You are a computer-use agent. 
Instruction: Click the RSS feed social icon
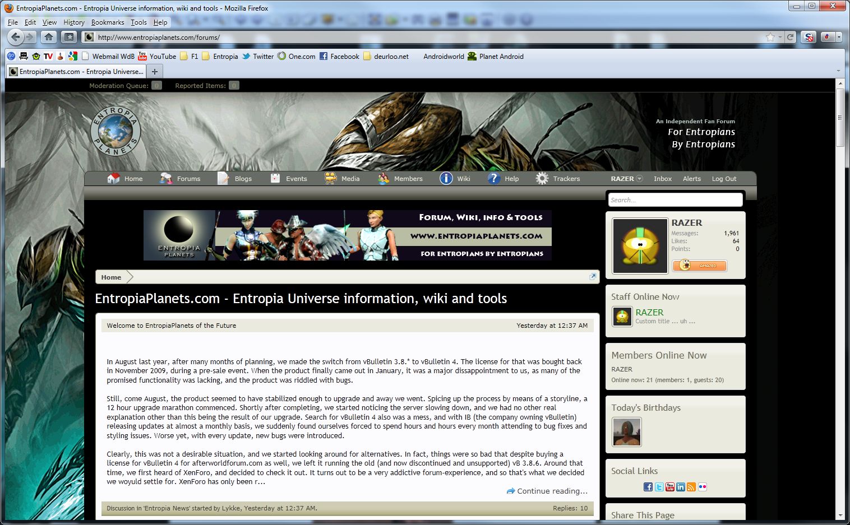tap(691, 487)
